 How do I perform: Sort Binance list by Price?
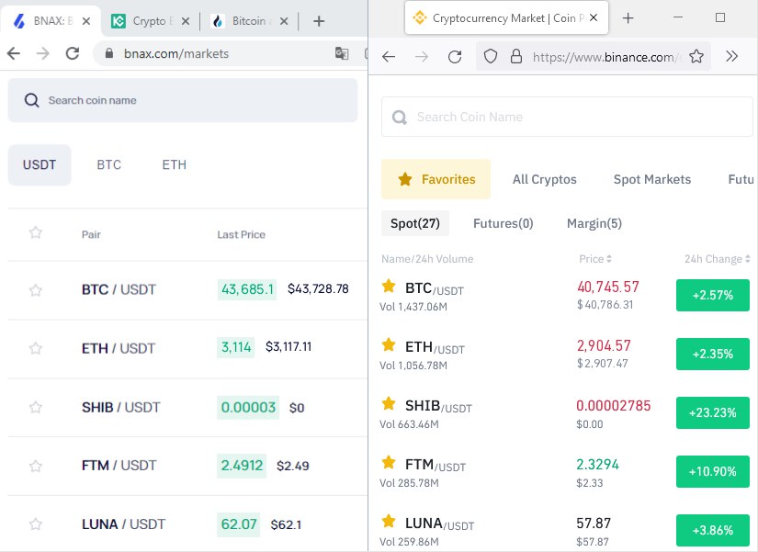pos(595,259)
